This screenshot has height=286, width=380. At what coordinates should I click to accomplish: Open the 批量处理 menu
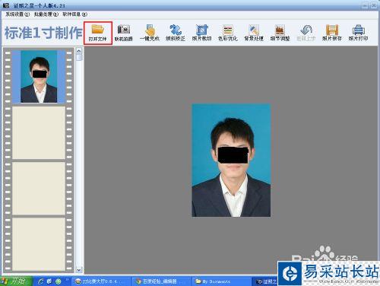click(x=46, y=14)
